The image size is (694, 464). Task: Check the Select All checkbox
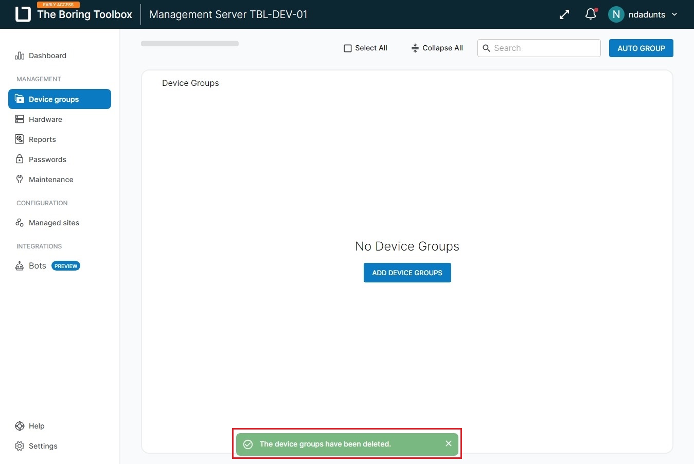tap(348, 48)
